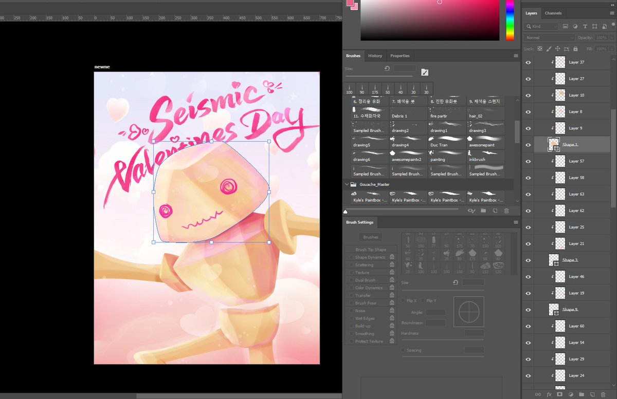
Task: Switch to History tab
Action: click(375, 56)
